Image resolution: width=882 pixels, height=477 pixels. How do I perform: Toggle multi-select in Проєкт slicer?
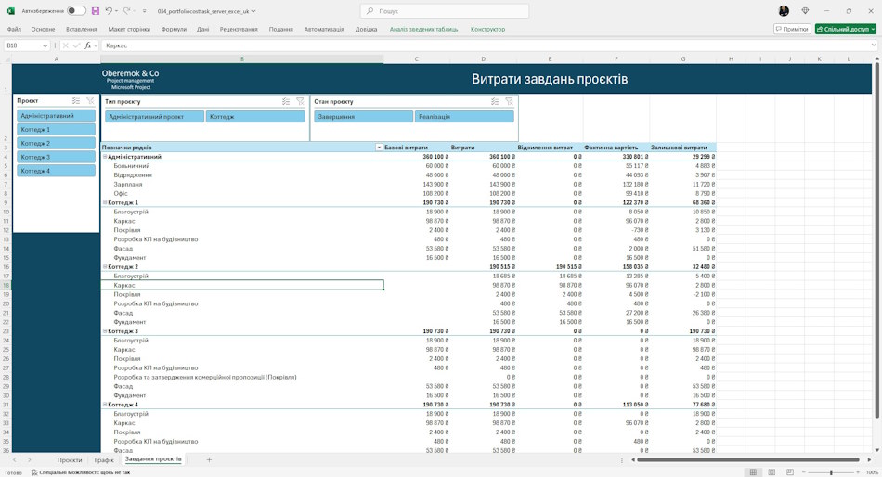coord(76,100)
